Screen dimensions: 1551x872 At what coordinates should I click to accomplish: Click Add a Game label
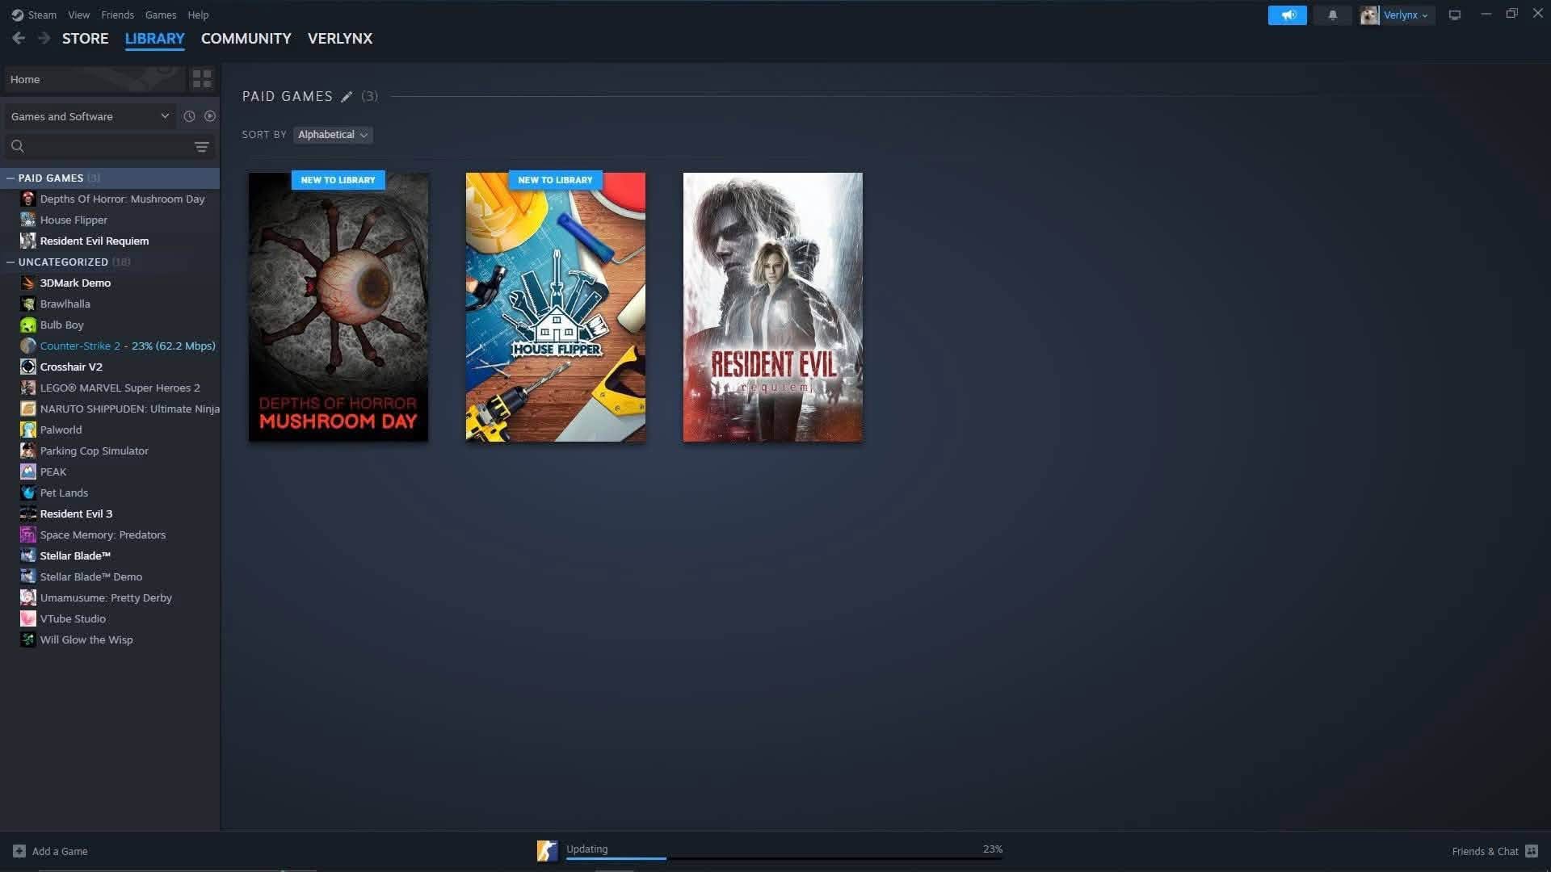(60, 851)
